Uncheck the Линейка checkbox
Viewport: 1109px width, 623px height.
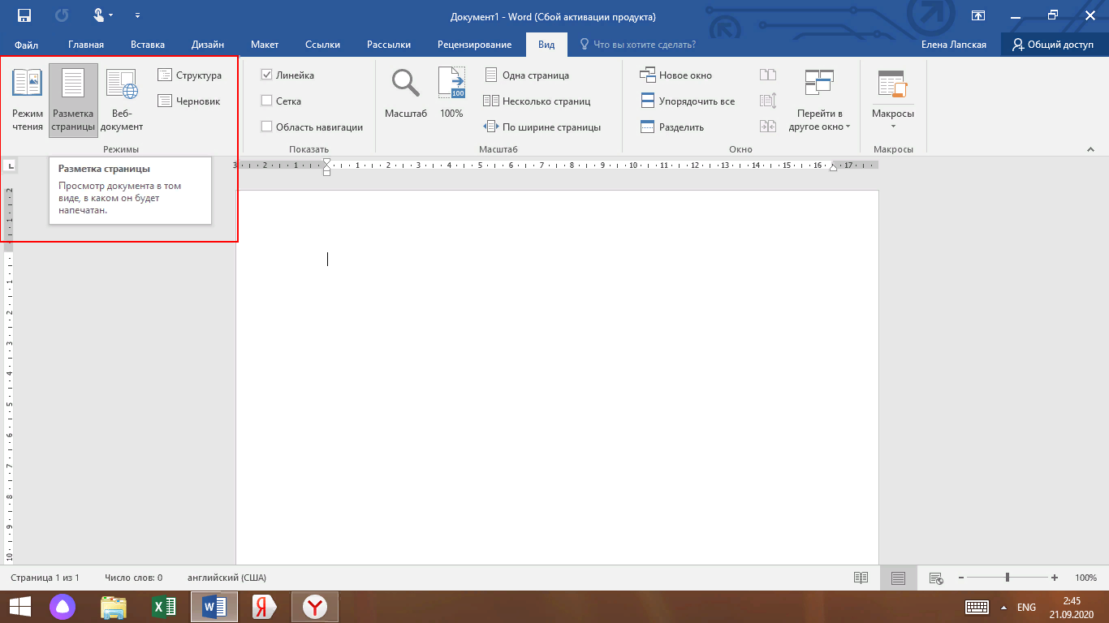pyautogui.click(x=266, y=75)
